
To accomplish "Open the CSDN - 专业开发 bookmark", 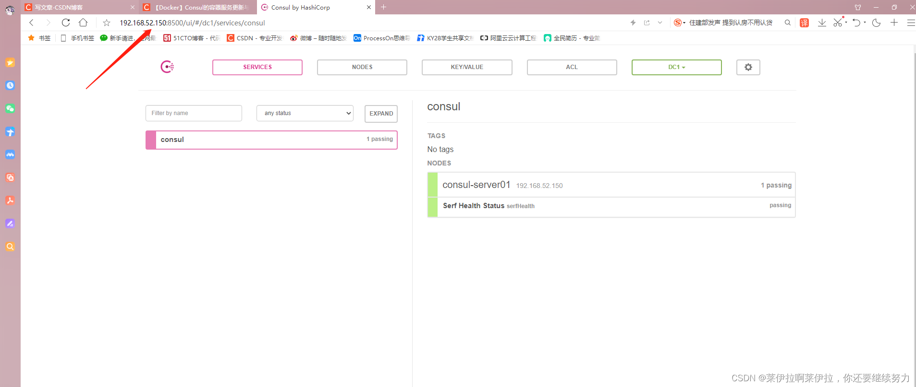I will point(255,38).
